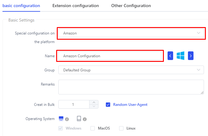Click the Remarks field label
The image size is (208, 136).
48,84
